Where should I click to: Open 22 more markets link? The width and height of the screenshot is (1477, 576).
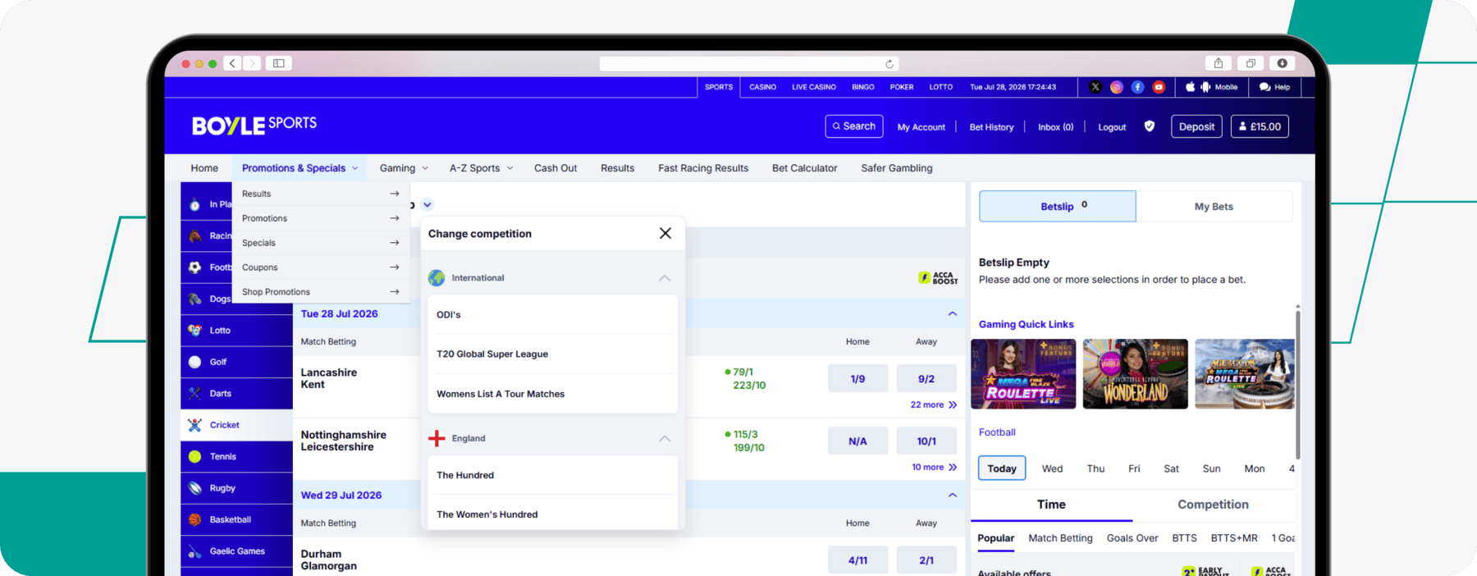tap(933, 405)
